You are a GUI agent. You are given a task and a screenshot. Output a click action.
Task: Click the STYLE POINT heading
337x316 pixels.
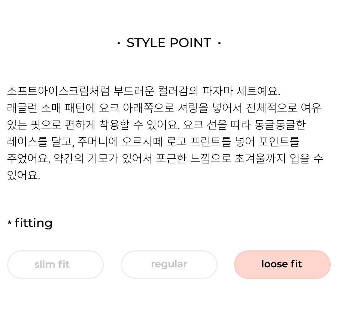(x=169, y=43)
